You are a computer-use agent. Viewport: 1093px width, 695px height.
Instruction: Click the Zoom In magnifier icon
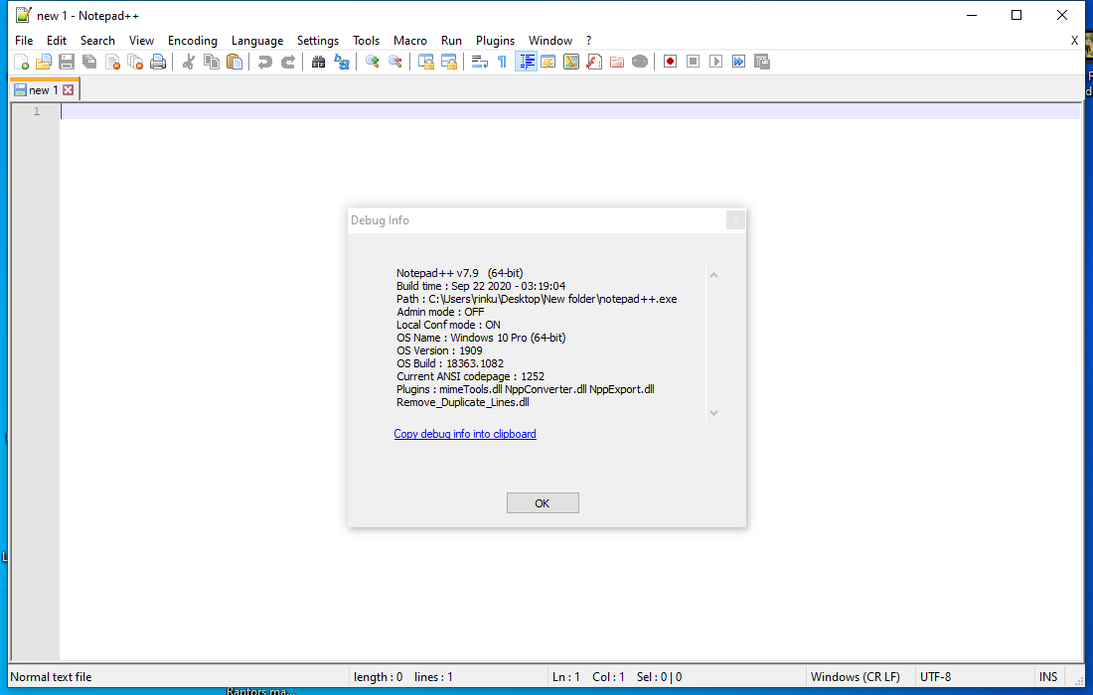(x=373, y=62)
